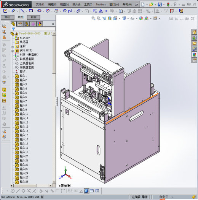Open DimXpertManager tab icon
198x200 pixels.
33,24
